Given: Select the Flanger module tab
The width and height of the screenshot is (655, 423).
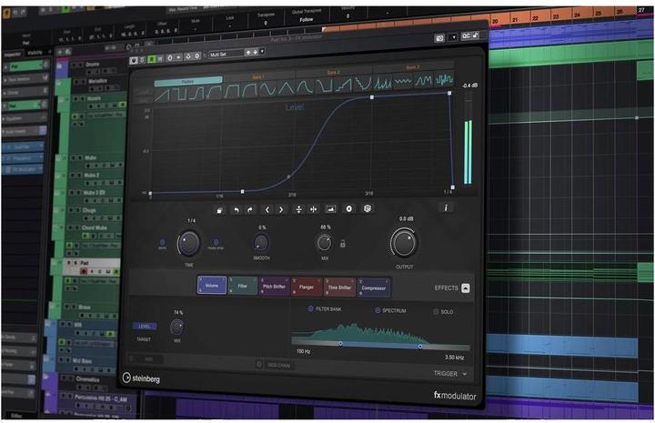Looking at the screenshot, I should point(307,287).
